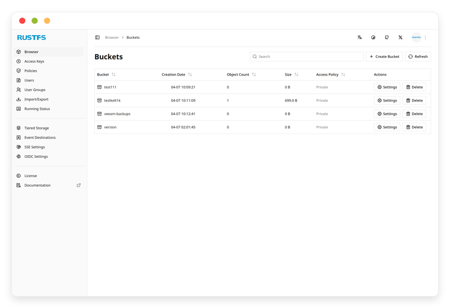Delete the test111 bucket
This screenshot has height=308, width=450.
(x=414, y=87)
